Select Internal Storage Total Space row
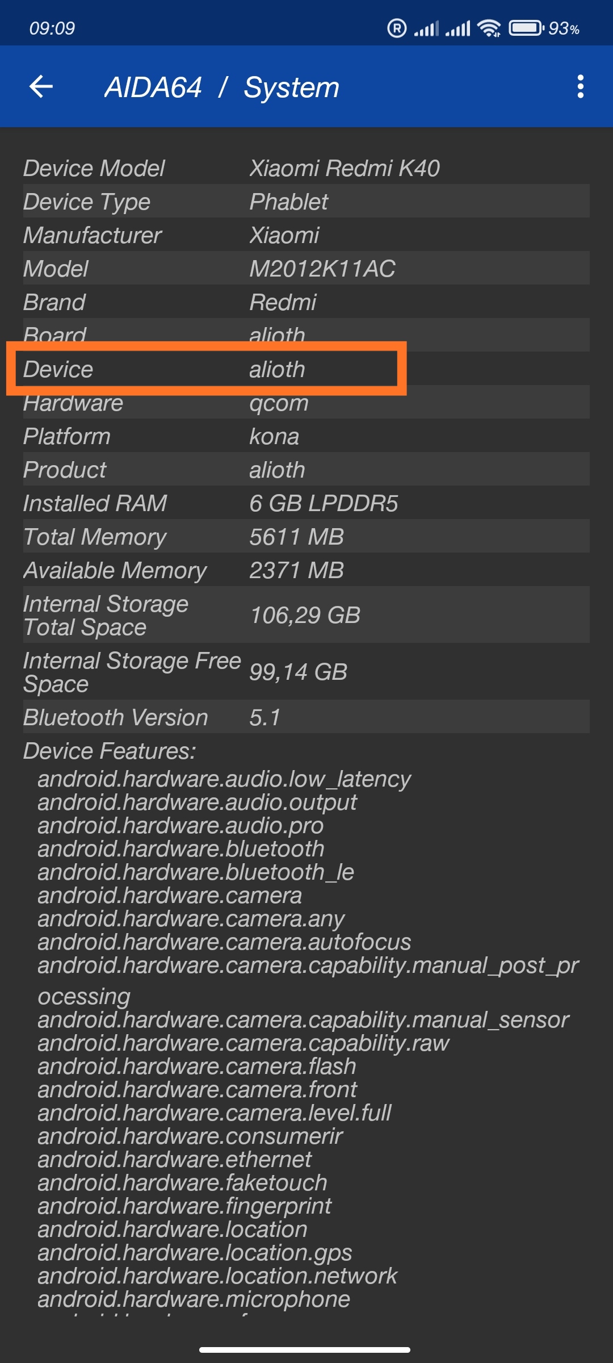The image size is (613, 1363). (x=306, y=615)
